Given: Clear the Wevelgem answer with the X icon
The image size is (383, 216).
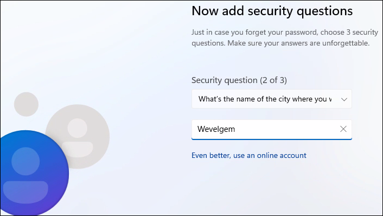Looking at the screenshot, I should click(x=343, y=129).
